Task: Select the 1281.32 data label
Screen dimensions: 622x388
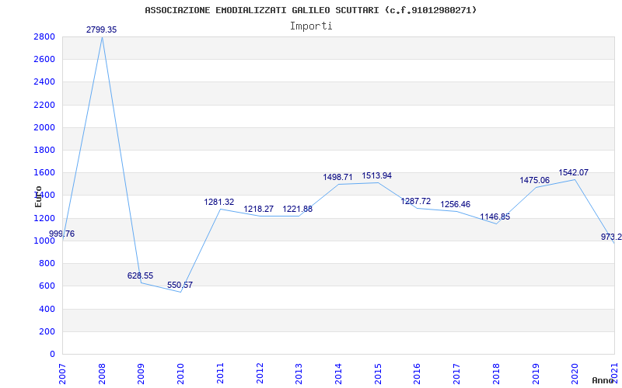Action: [x=218, y=202]
